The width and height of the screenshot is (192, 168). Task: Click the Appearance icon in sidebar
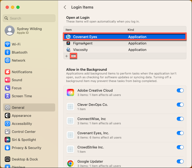7,115
